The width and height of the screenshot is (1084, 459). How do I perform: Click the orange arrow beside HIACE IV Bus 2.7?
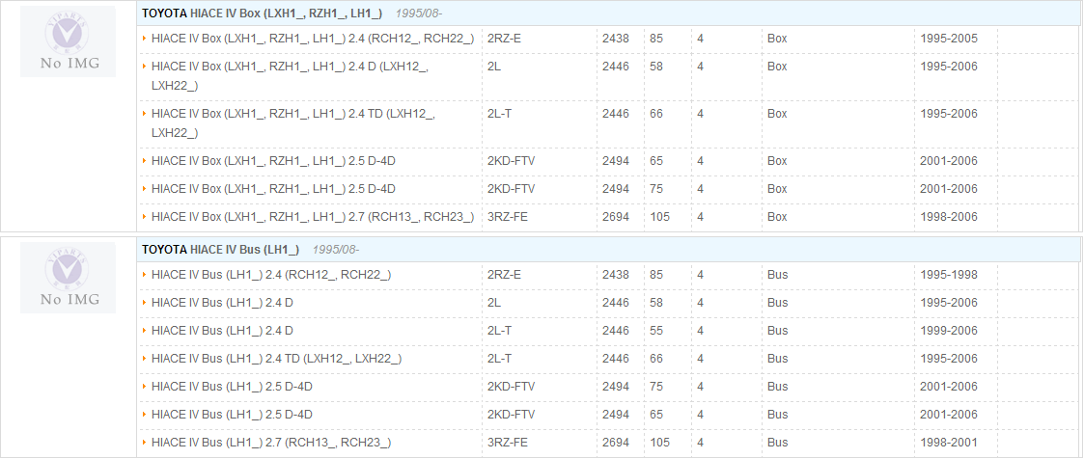(145, 443)
